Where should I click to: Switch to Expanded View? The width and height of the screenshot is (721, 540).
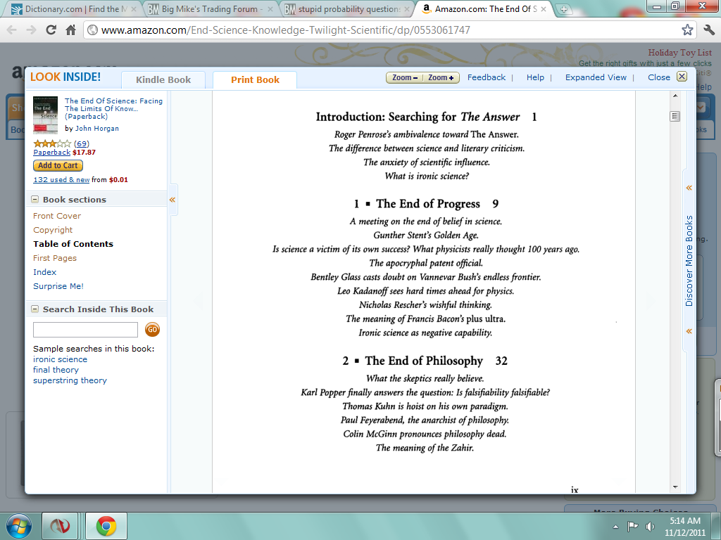(596, 77)
